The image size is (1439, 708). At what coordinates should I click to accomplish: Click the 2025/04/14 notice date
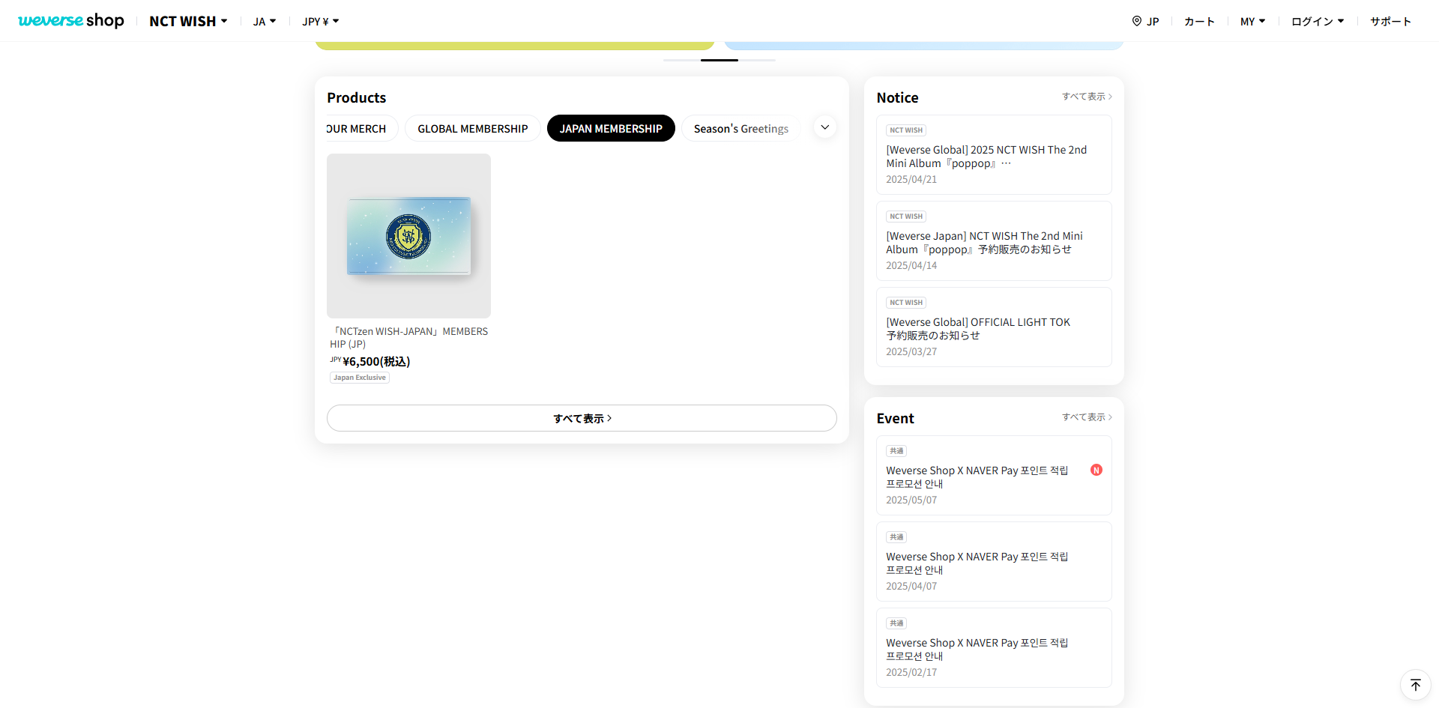[x=911, y=265]
